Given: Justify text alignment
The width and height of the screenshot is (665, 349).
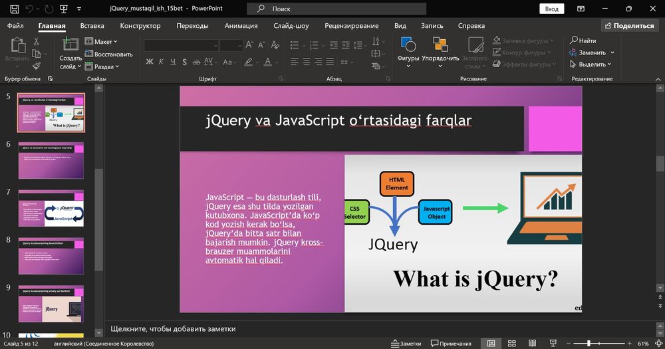Looking at the screenshot, I should [x=330, y=62].
